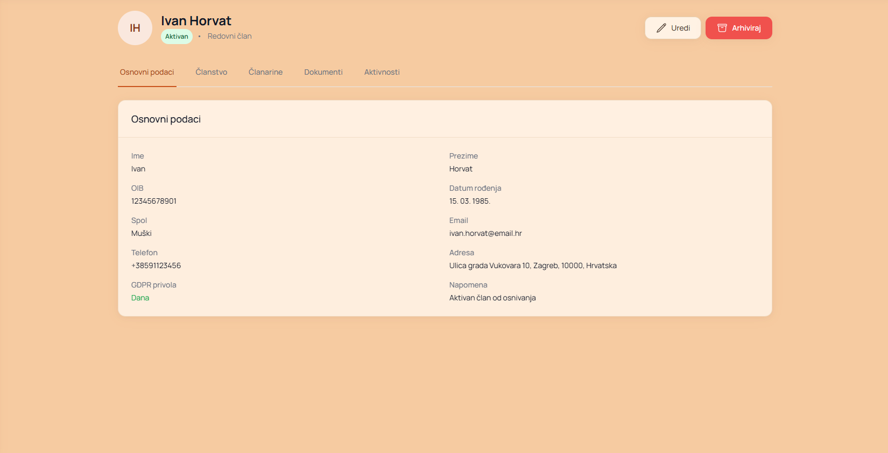Select the Osnovni podaci tab
Image resolution: width=888 pixels, height=453 pixels.
coord(147,72)
